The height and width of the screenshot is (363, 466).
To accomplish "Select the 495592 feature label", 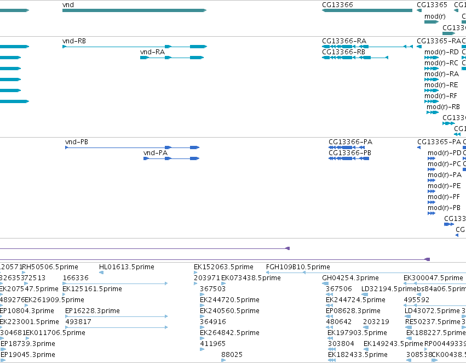I will [x=417, y=300].
